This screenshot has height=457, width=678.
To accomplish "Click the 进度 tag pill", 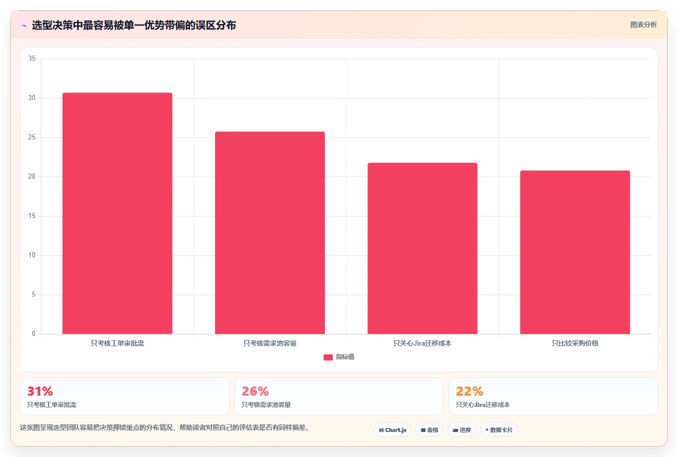I will [462, 430].
